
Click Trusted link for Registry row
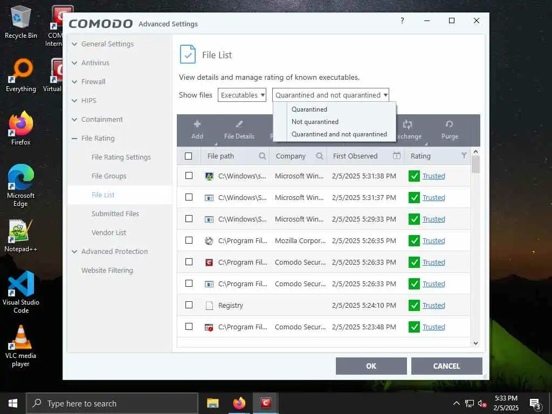(x=434, y=306)
